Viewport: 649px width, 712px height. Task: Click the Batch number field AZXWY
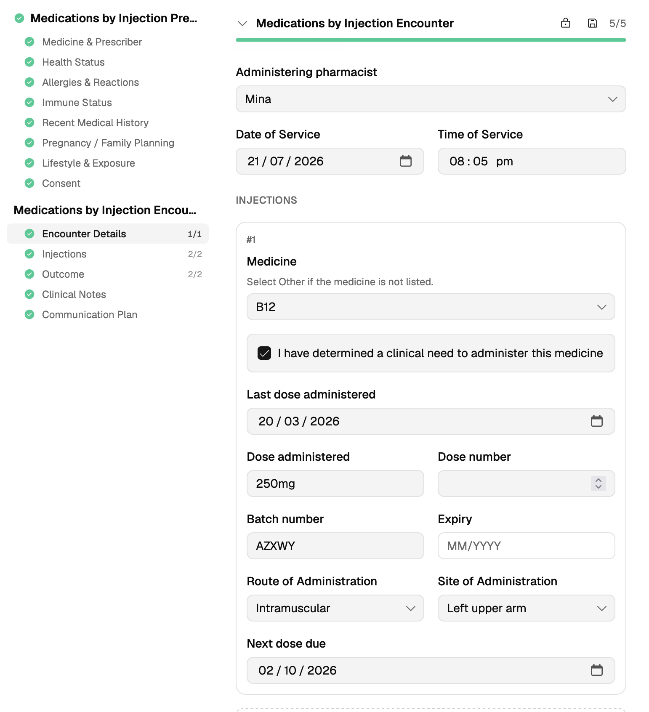335,546
